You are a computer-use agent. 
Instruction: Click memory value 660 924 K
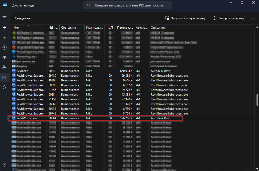click(x=126, y=71)
